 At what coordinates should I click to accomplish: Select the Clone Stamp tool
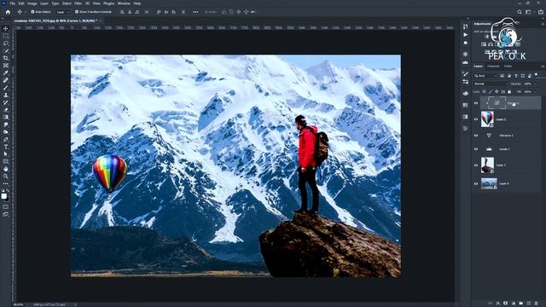pyautogui.click(x=6, y=95)
